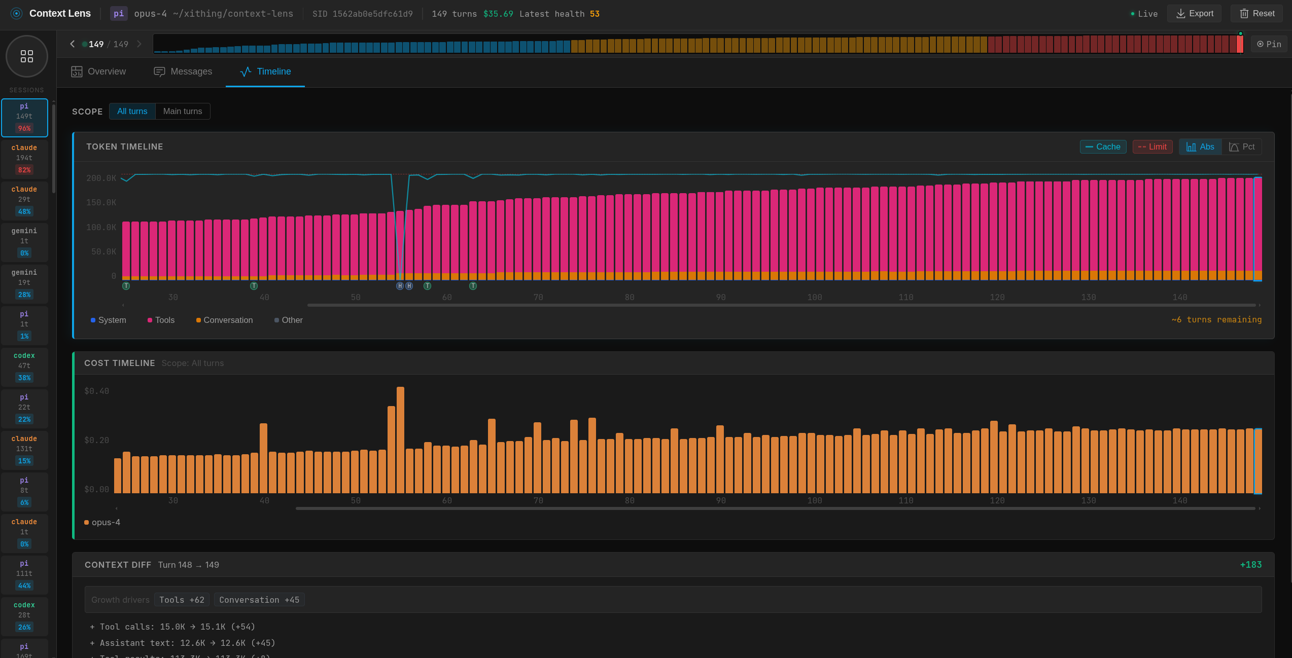Click the +183 context diff total
Viewport: 1292px width, 658px height.
tap(1251, 565)
